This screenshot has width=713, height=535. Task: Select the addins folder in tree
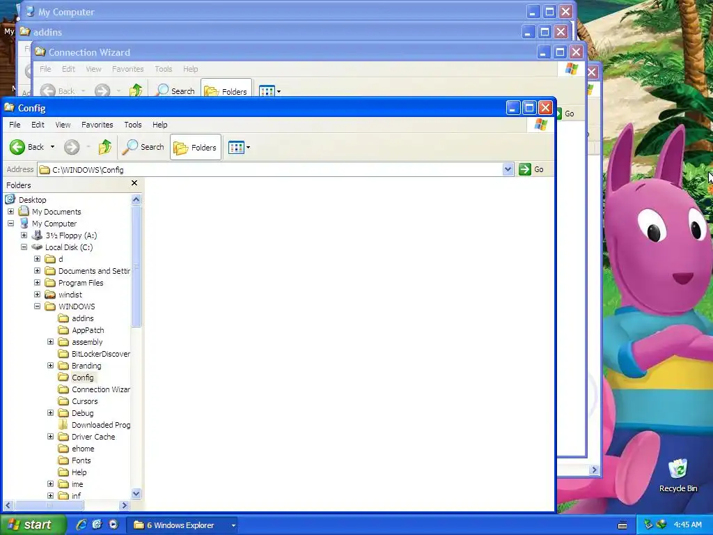tap(82, 318)
